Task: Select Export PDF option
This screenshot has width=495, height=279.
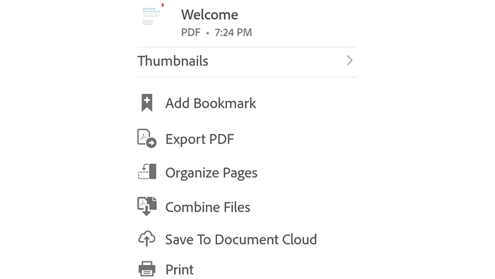Action: pos(200,139)
